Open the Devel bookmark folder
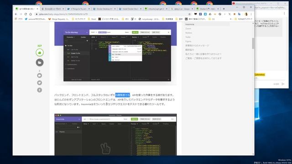 (92, 19)
